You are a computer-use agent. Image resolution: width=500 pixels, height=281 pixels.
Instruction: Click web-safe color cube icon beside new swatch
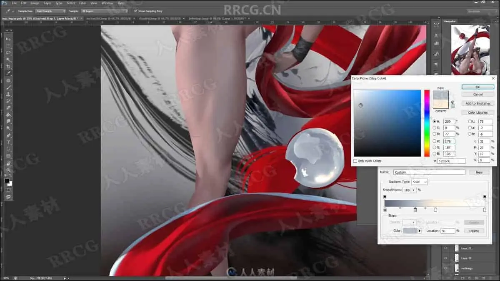[452, 102]
